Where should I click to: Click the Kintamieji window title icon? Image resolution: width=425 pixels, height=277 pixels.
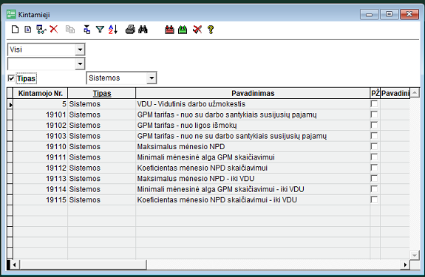click(11, 14)
